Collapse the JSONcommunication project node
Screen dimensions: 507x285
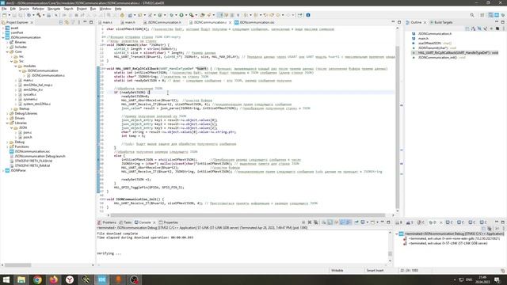[3, 37]
